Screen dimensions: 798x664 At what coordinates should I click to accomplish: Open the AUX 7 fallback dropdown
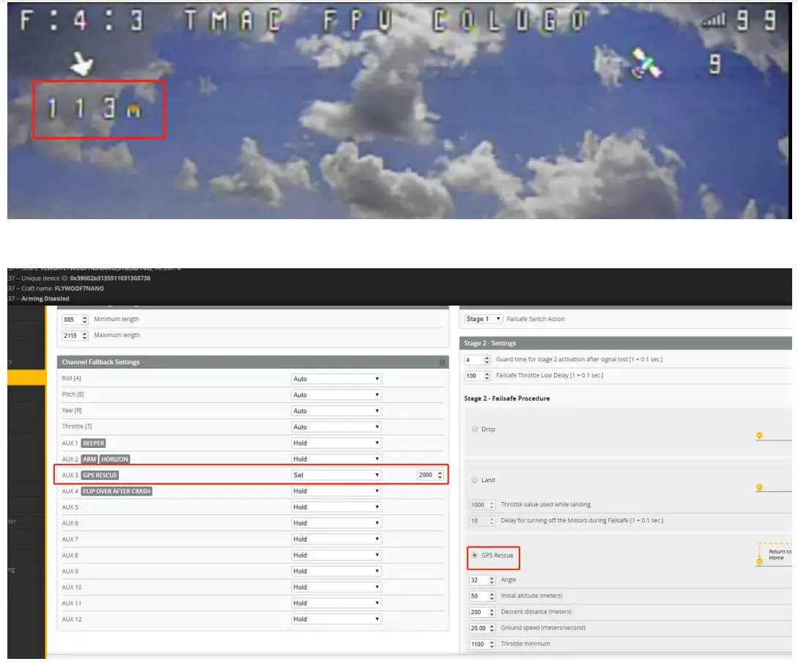[336, 539]
